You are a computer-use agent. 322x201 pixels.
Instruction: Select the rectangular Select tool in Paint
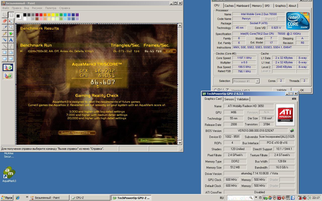point(11,15)
